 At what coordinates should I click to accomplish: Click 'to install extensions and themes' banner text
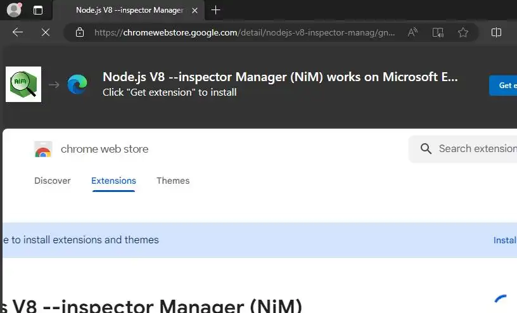(85, 240)
